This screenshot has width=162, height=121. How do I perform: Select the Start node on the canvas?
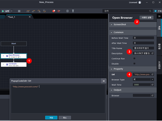pos(14,43)
